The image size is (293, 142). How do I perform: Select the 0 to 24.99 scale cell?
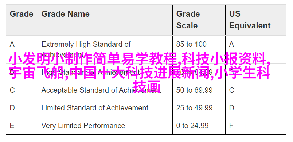click(x=199, y=126)
